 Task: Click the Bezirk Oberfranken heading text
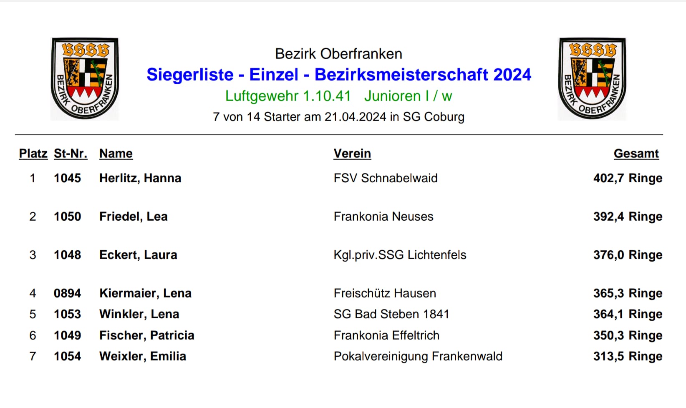coord(339,54)
